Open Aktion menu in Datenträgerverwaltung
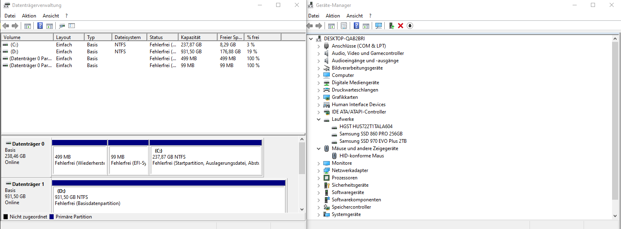 [x=29, y=16]
